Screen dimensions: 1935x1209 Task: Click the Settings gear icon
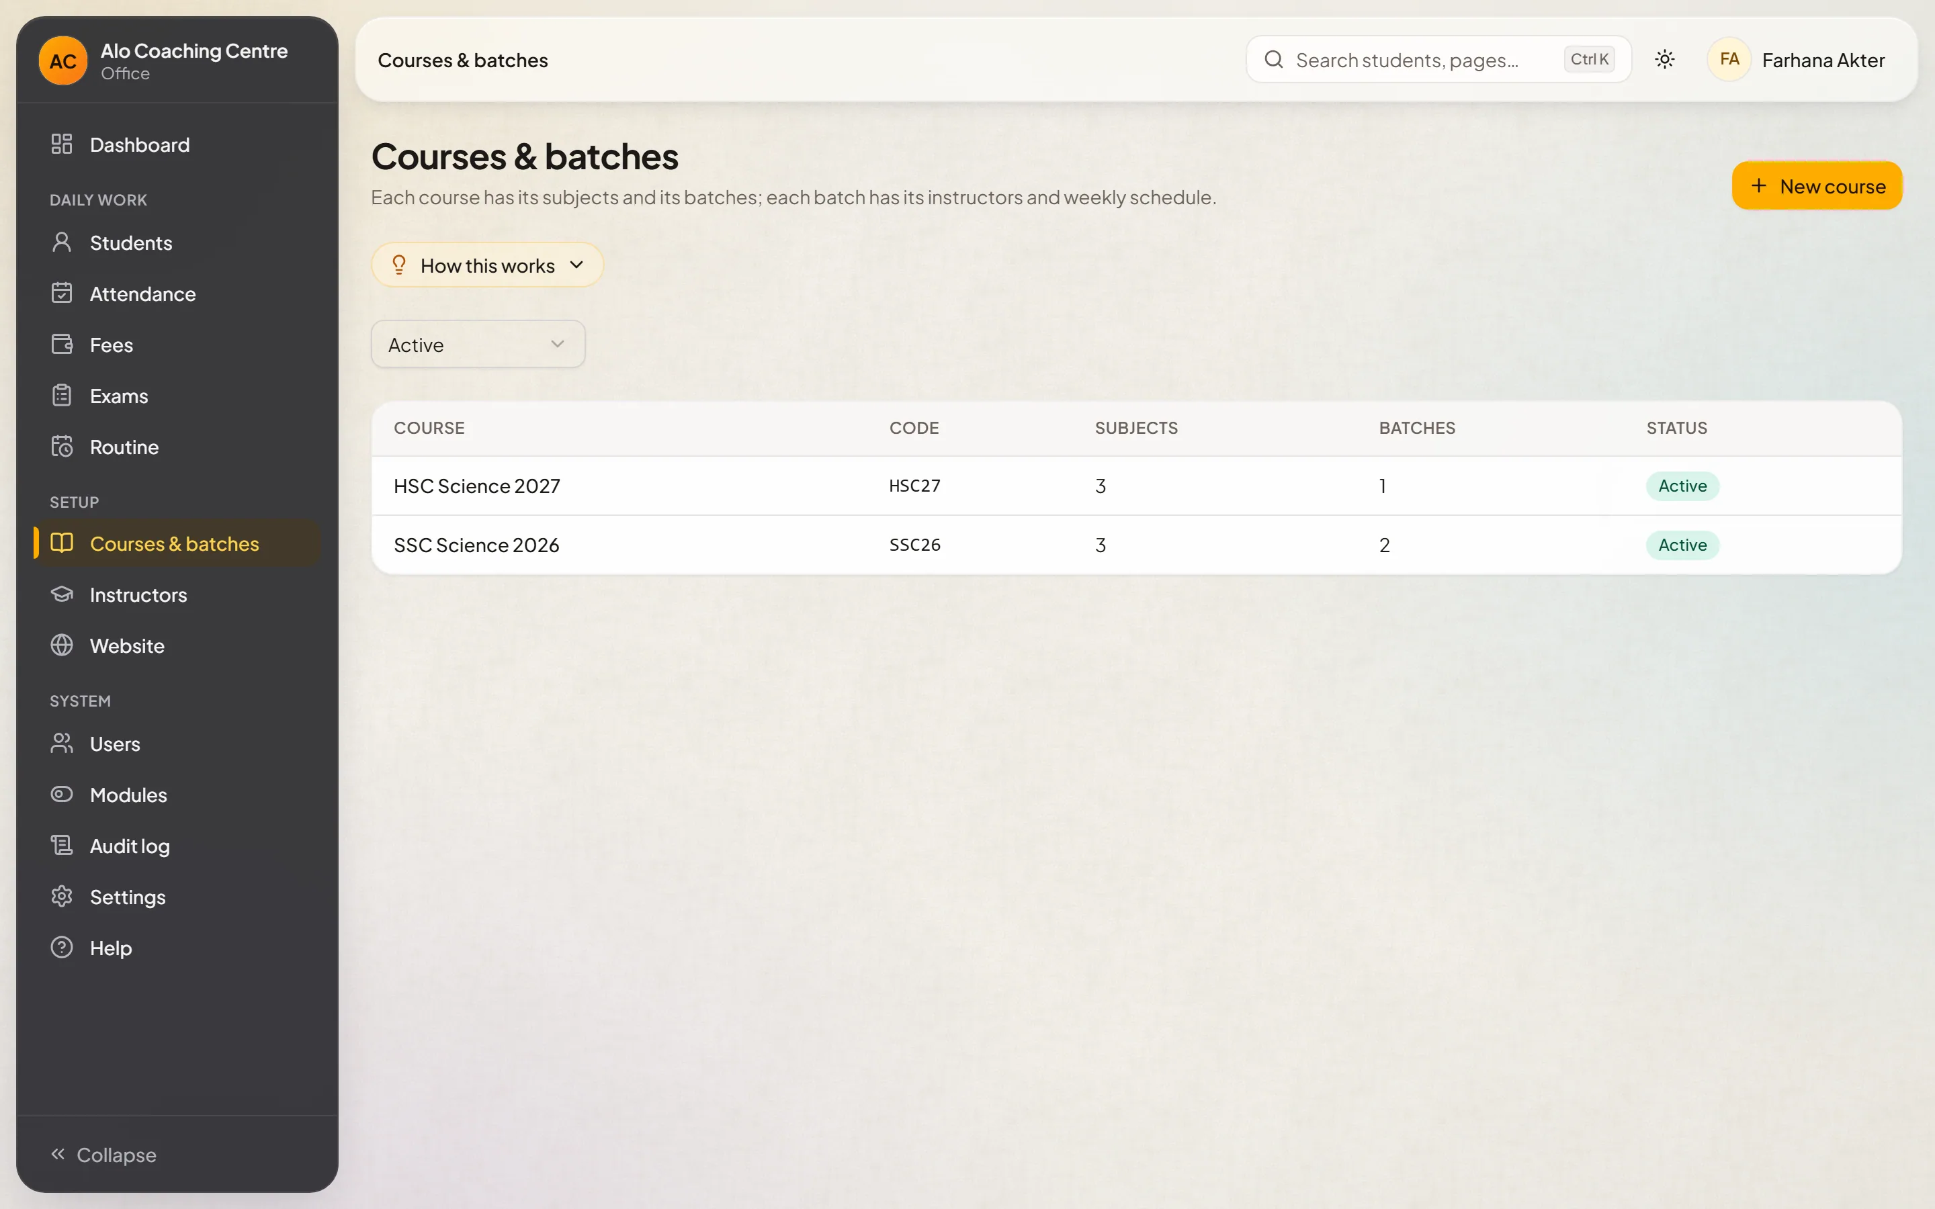[62, 897]
